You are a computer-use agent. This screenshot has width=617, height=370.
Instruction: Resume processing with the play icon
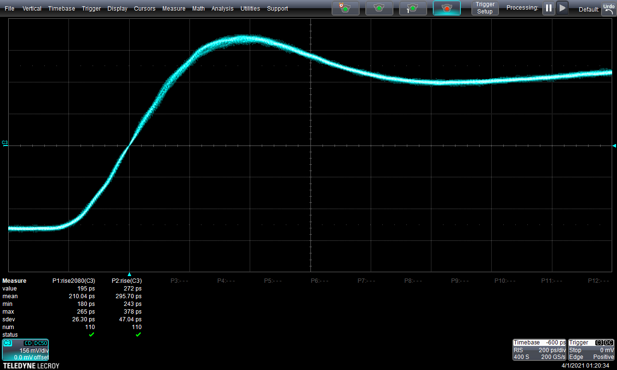click(x=562, y=8)
